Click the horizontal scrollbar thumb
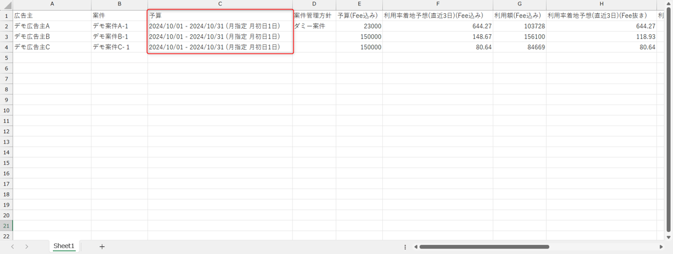The image size is (673, 254). pos(484,247)
